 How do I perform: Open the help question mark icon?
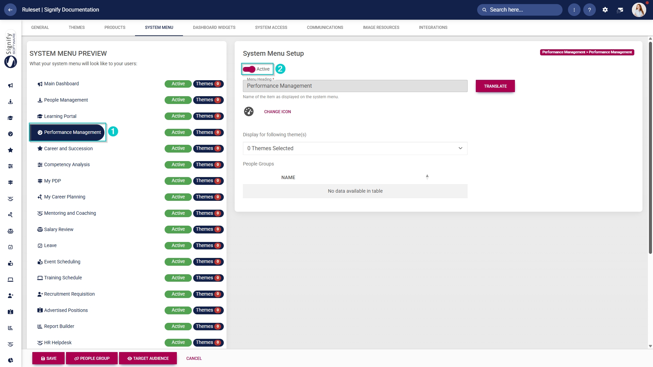(x=589, y=10)
